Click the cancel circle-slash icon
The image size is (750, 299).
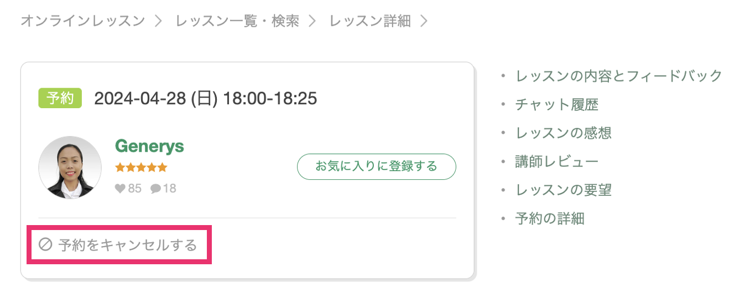point(45,245)
